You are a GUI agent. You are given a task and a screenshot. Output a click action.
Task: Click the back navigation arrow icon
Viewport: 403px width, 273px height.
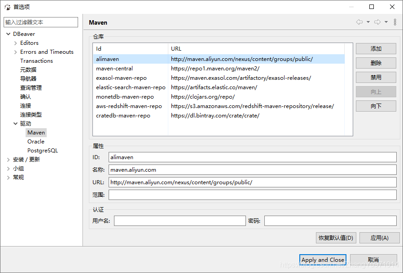(x=359, y=22)
